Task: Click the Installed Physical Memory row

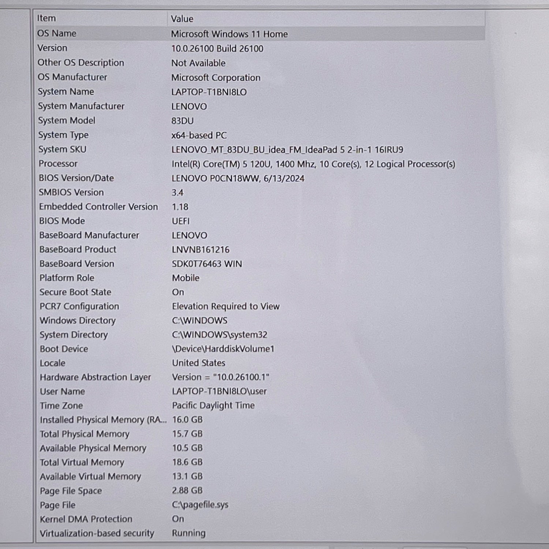Action: [103, 420]
